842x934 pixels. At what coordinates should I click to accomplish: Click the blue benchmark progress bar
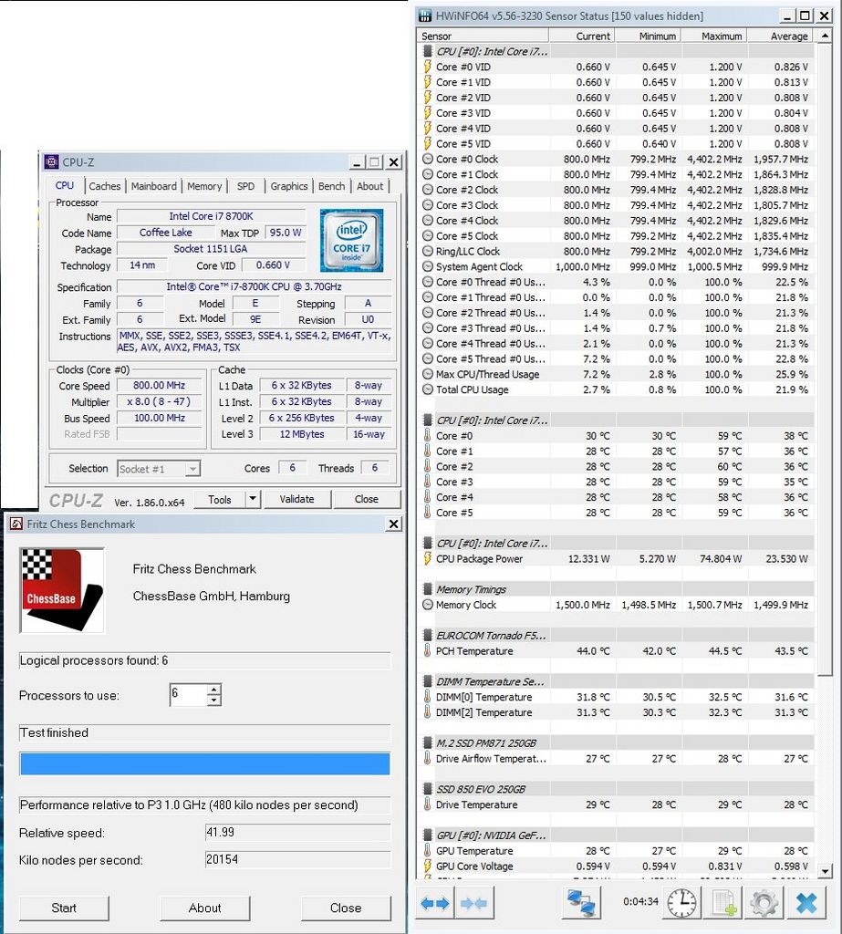[x=205, y=763]
